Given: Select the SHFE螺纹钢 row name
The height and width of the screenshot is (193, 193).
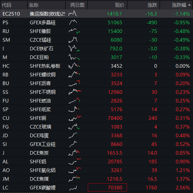Looking at the screenshot, I should tap(43, 75).
